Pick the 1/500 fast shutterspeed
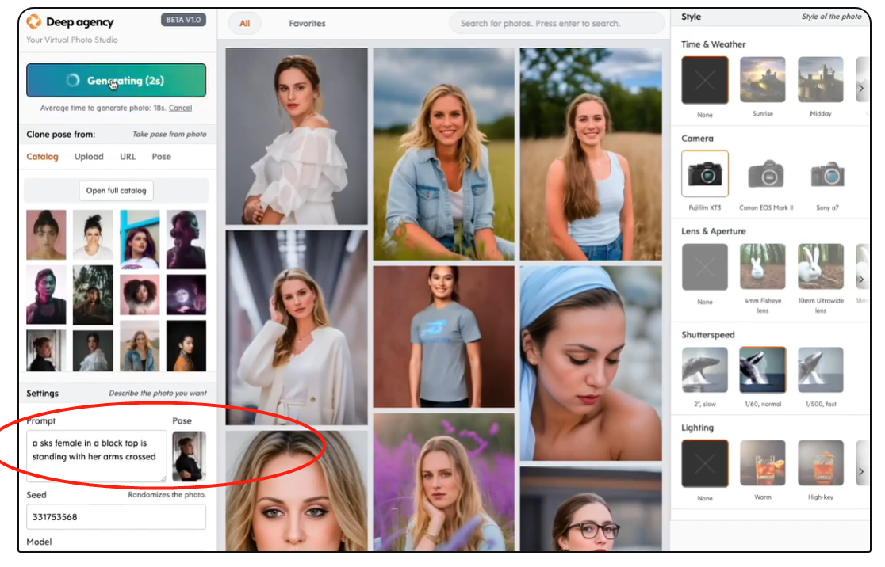Viewport: 885px width, 567px height. 821,370
